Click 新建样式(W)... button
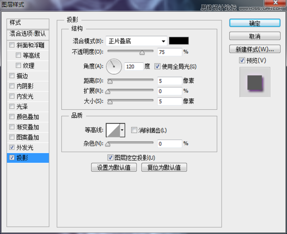287x234 pixels. [x=255, y=49]
